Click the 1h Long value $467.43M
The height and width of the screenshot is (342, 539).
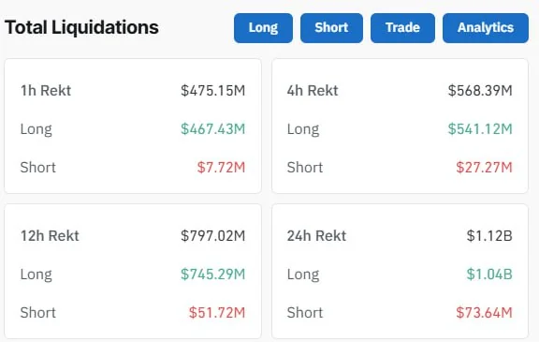[213, 129]
